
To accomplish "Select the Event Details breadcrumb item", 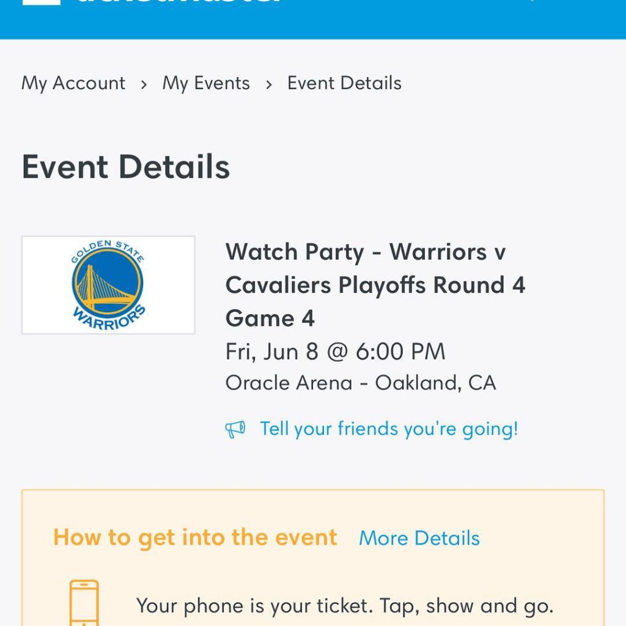I will [x=344, y=83].
